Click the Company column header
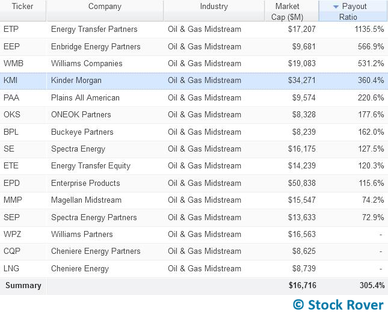 tap(105, 11)
